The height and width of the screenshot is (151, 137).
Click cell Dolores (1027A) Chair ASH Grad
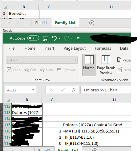click(x=96, y=125)
